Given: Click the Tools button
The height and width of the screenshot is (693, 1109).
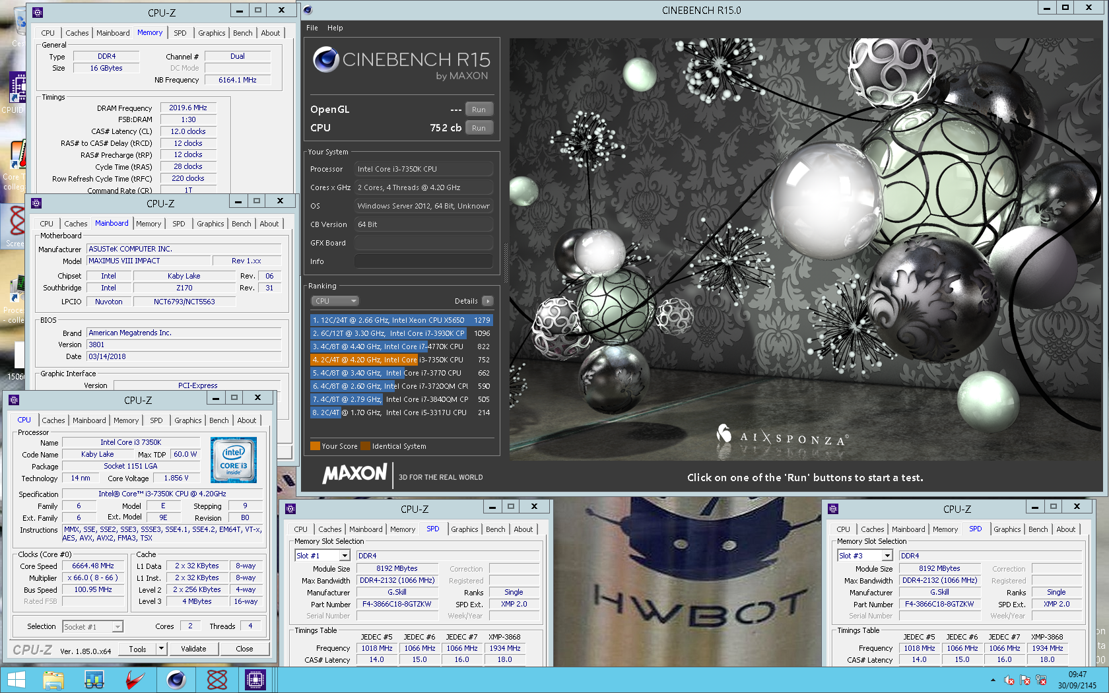Looking at the screenshot, I should tap(137, 649).
